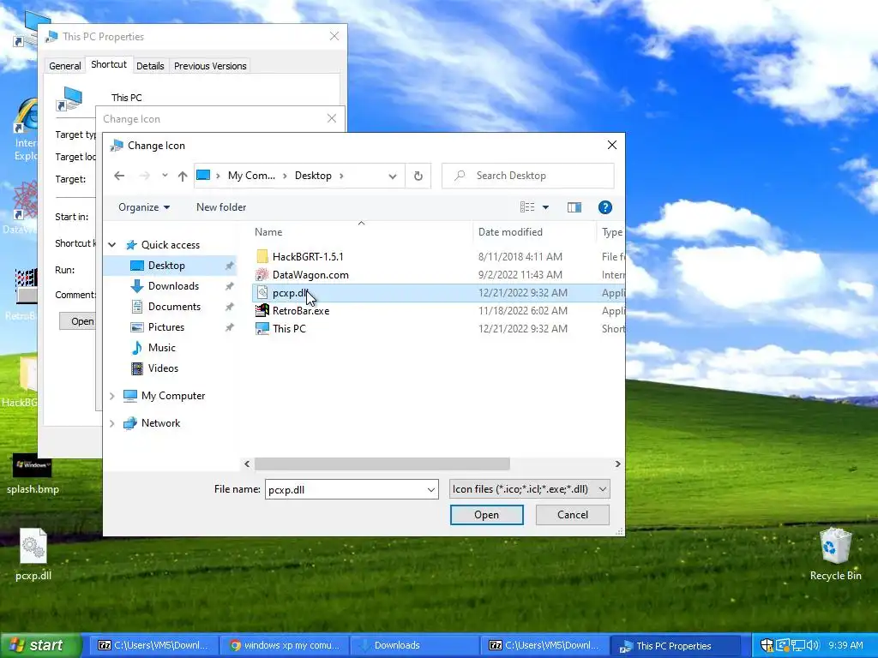Click the horizontal scrollbar thumb
Image resolution: width=878 pixels, height=658 pixels.
382,464
